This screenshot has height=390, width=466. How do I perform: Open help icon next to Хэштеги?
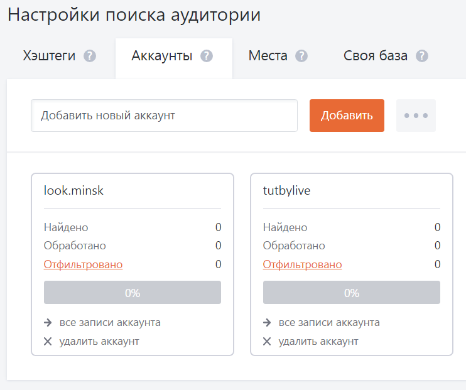pos(90,56)
